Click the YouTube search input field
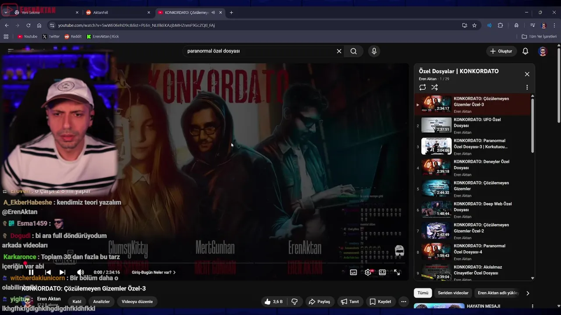The width and height of the screenshot is (561, 315). click(259, 51)
